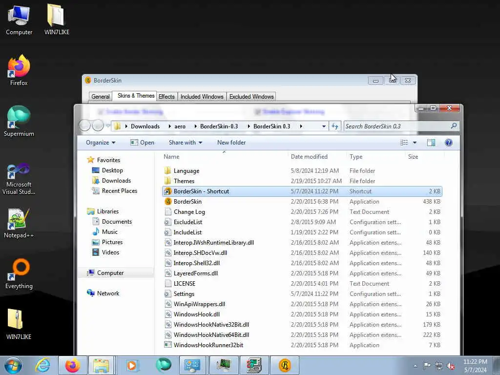
Task: Sort by Date modified column
Action: (x=317, y=157)
